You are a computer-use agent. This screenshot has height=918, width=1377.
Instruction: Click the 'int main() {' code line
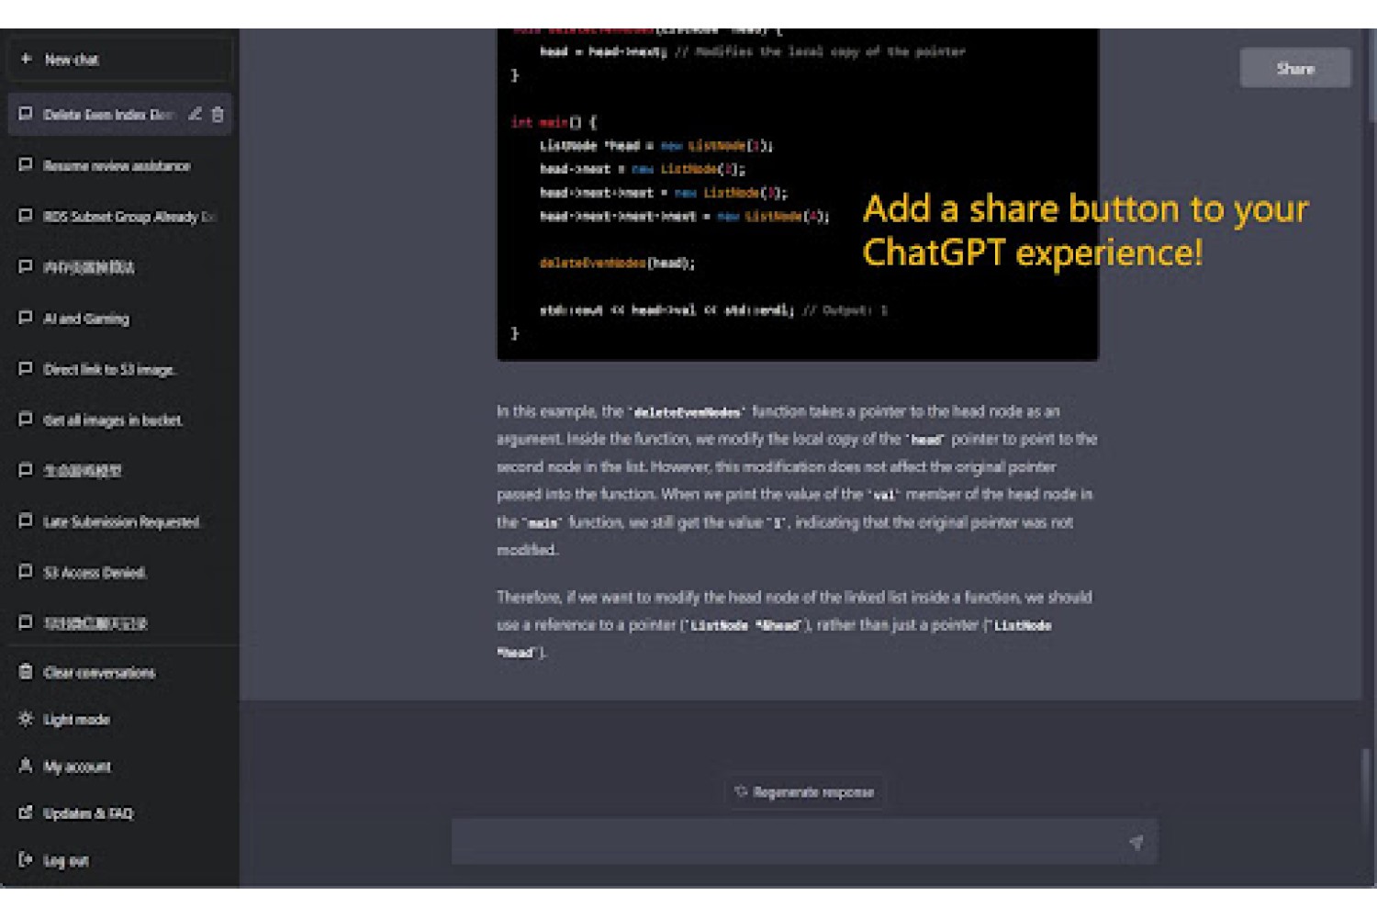(554, 122)
